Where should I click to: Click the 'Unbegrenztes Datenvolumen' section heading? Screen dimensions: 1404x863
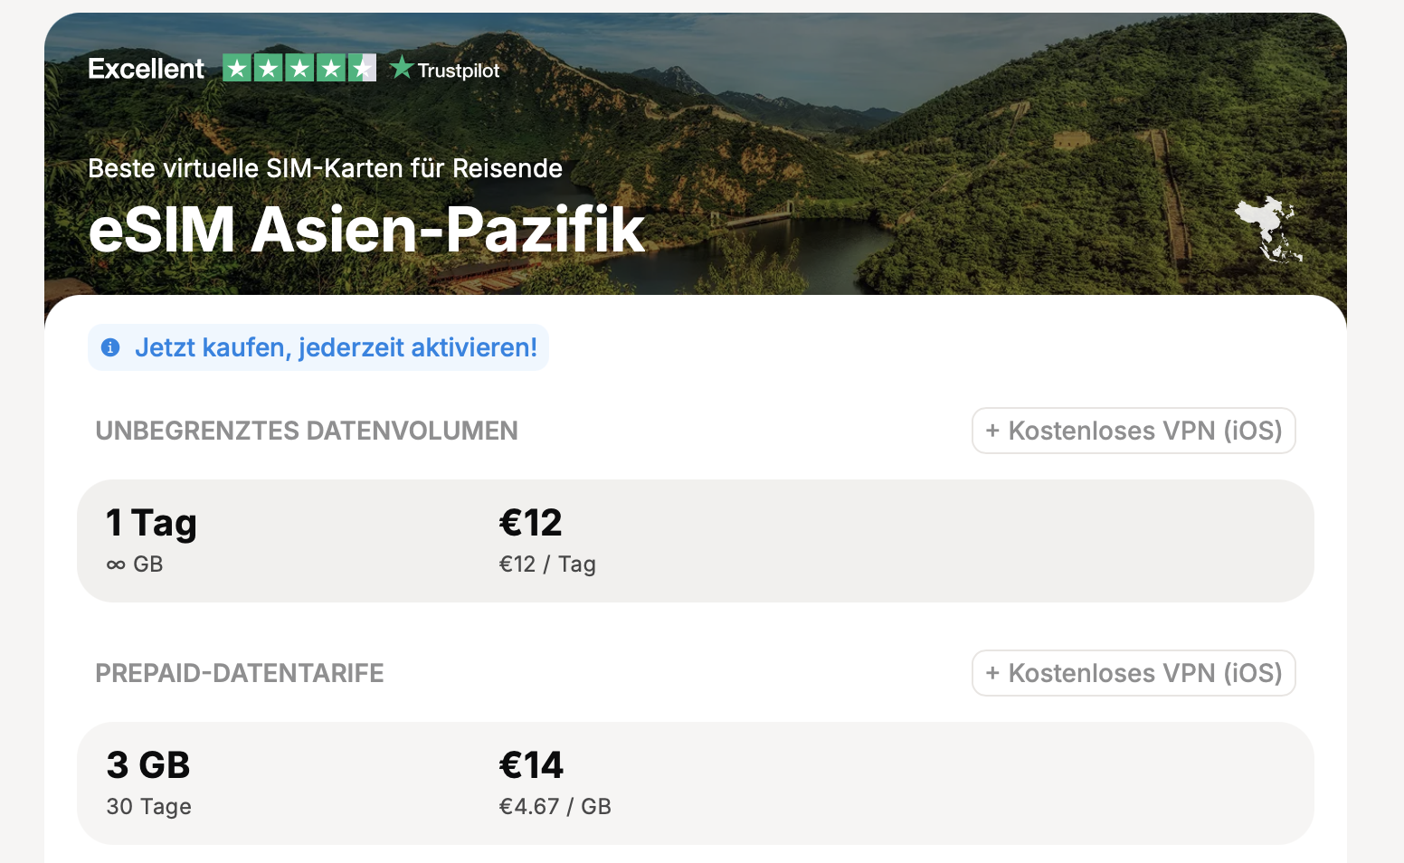[307, 431]
